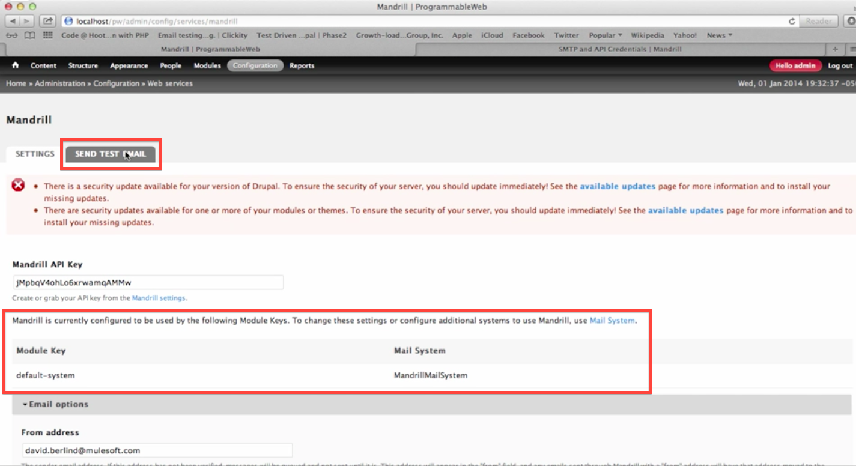Switch to Mandrill | ProgrammableWeb browser tab
856x466 pixels.
[x=210, y=49]
